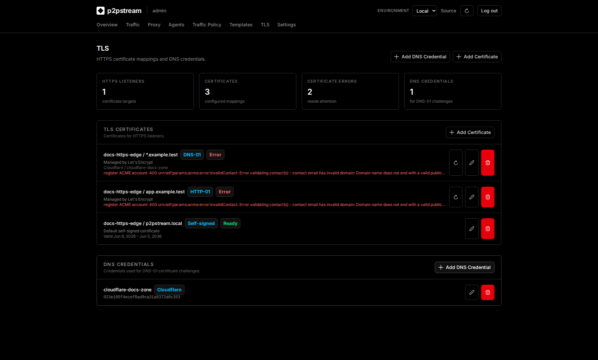Viewport: 598px width, 360px height.
Task: Open the Settings tab
Action: 286,25
